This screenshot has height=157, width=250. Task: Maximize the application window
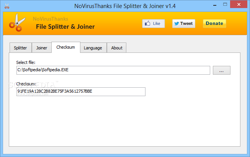pos(225,5)
